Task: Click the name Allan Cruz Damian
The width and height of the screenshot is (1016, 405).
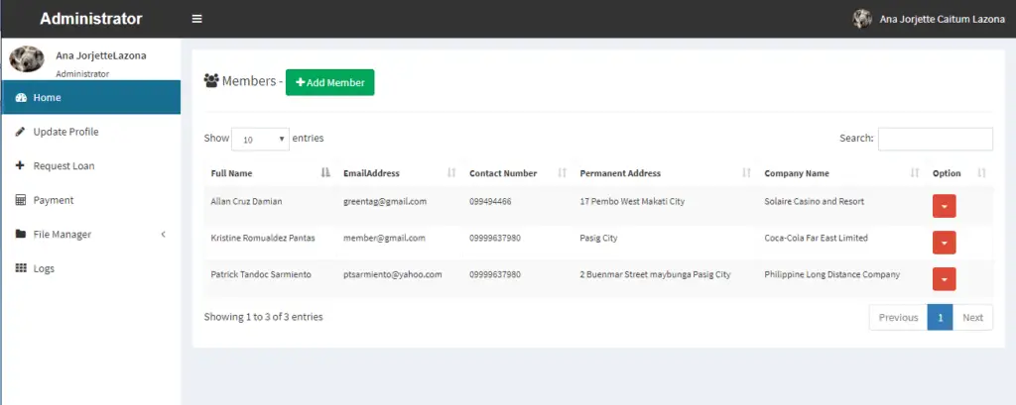Action: coord(246,201)
